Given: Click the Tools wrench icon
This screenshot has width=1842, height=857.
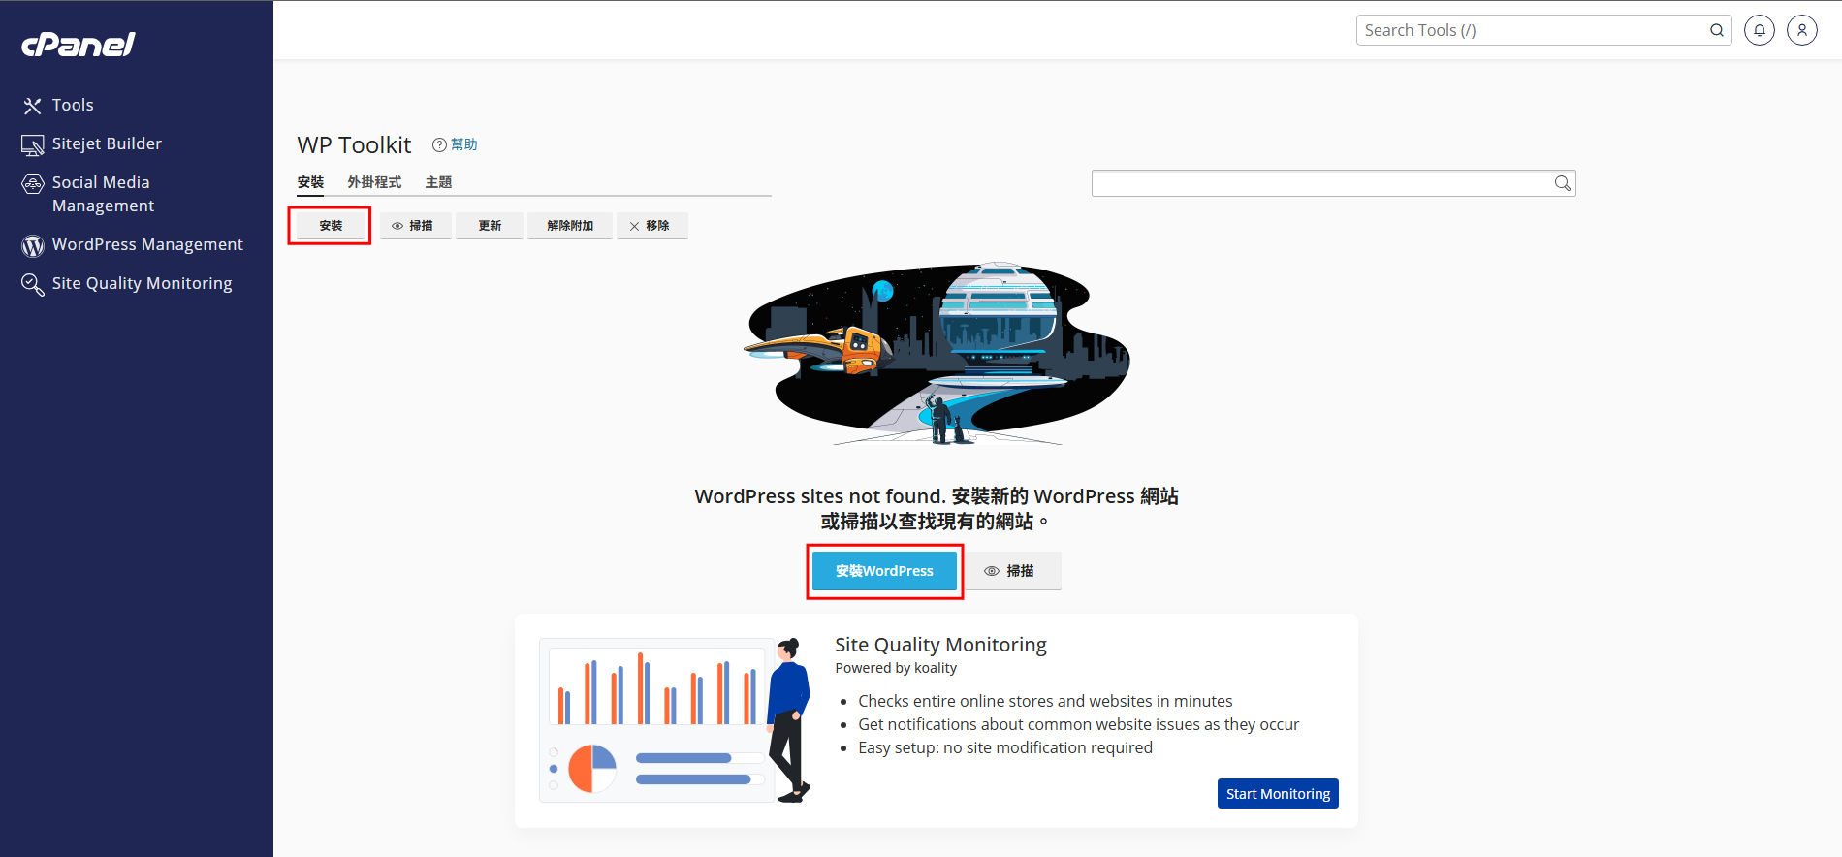Looking at the screenshot, I should coord(33,106).
